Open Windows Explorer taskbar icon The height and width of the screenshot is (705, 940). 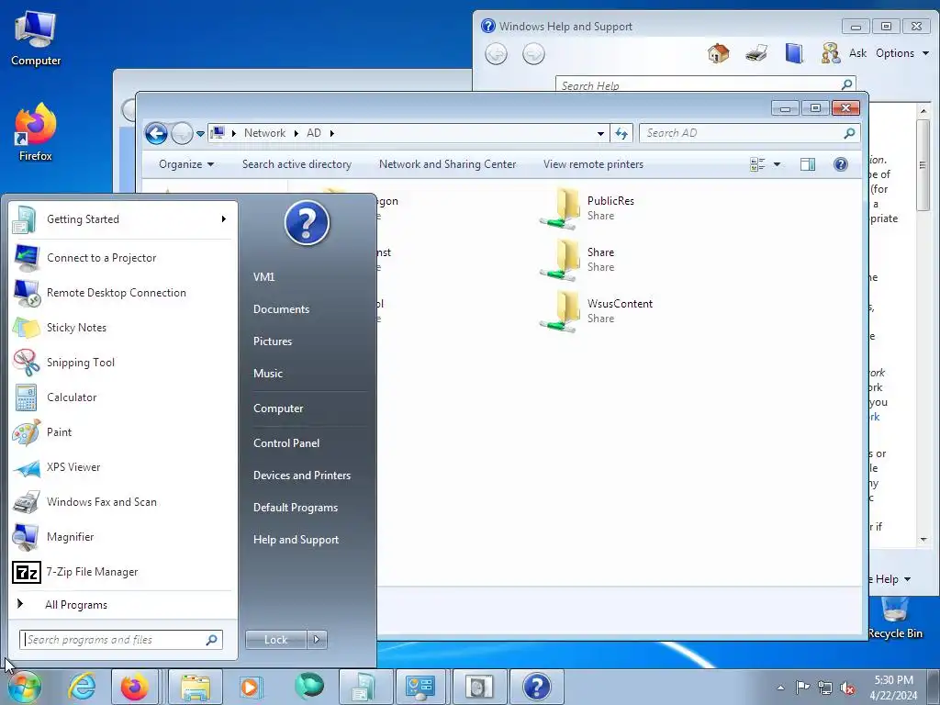click(x=196, y=687)
